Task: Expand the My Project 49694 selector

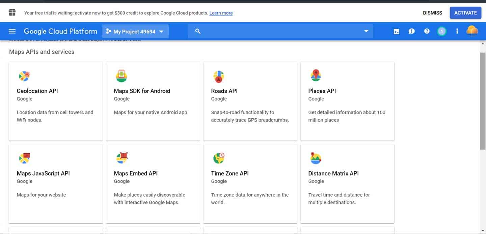Action: [135, 31]
